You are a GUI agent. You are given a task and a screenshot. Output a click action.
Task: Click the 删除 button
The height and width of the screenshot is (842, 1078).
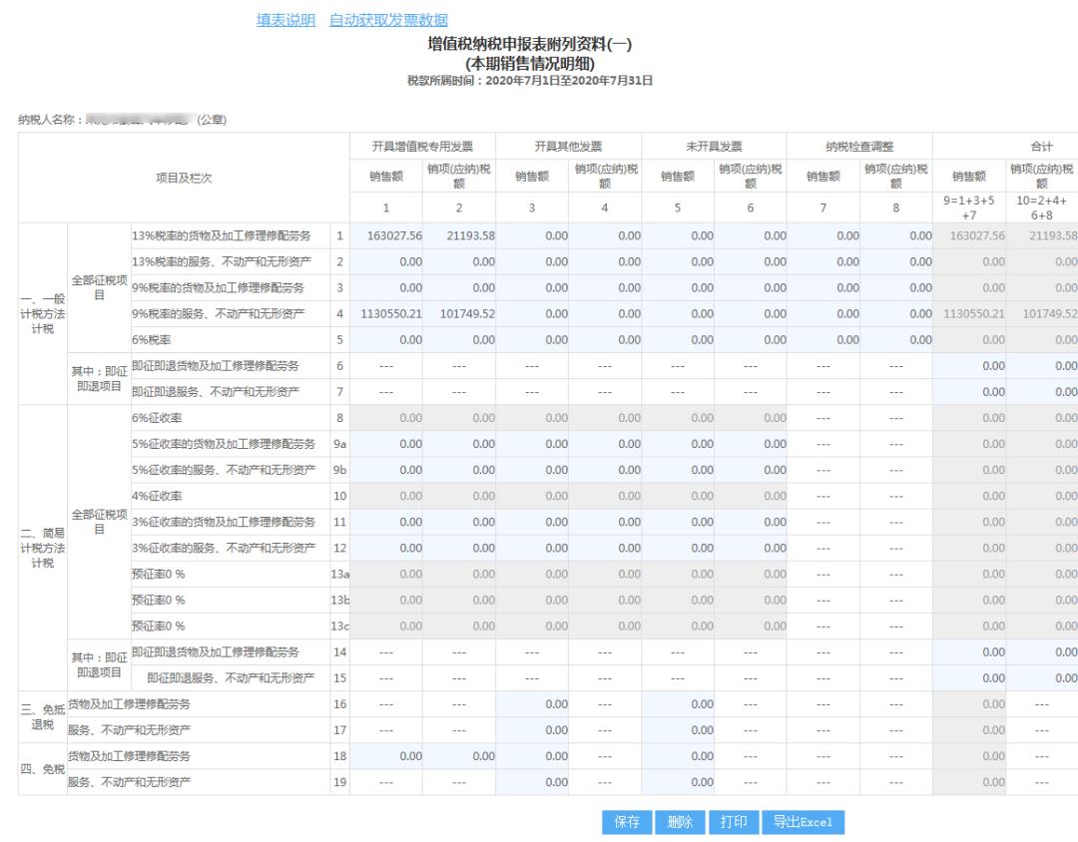pyautogui.click(x=679, y=822)
